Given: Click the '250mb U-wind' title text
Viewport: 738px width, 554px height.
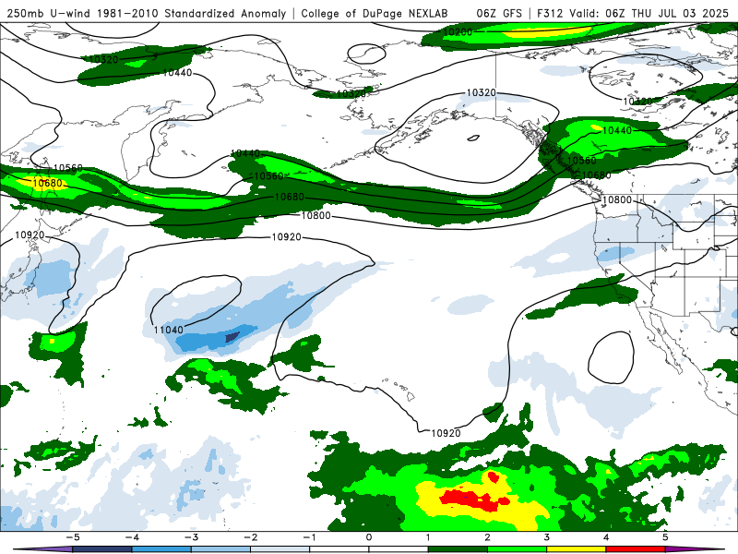Looking at the screenshot, I should tap(50, 14).
